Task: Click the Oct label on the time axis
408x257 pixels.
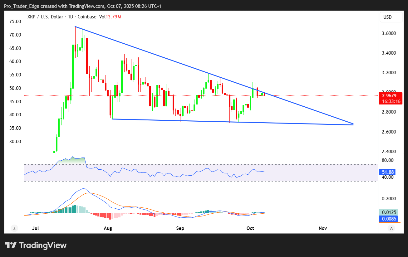Action: coord(251,228)
